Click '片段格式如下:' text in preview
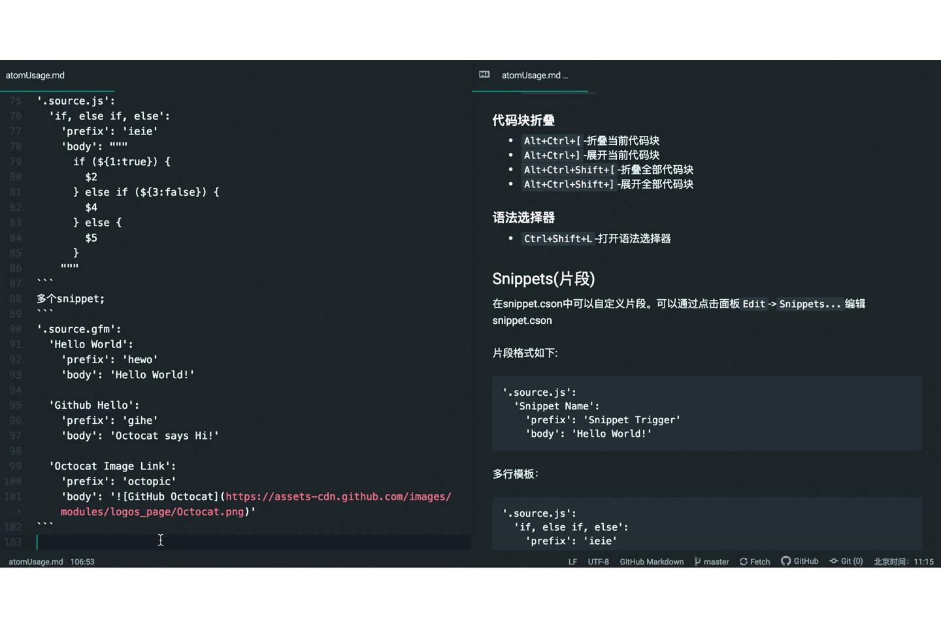Viewport: 941px width, 627px height. tap(525, 353)
